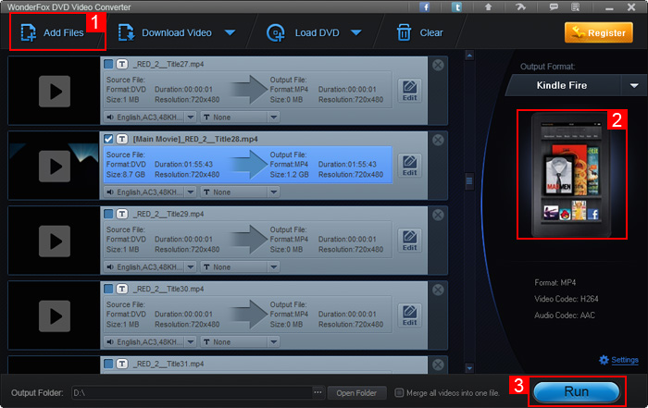Click the Register button
Viewport: 648px width, 408px height.
point(598,32)
